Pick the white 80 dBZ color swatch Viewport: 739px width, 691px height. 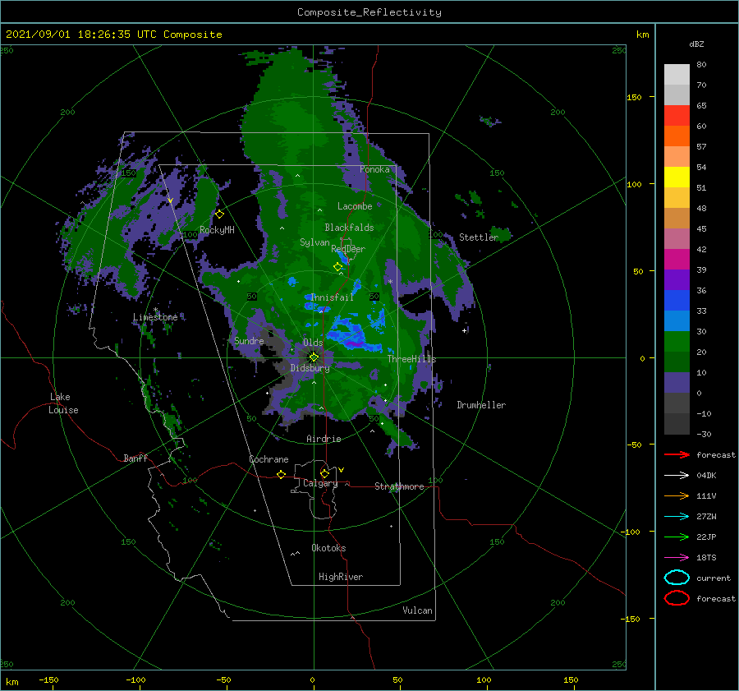pyautogui.click(x=677, y=74)
